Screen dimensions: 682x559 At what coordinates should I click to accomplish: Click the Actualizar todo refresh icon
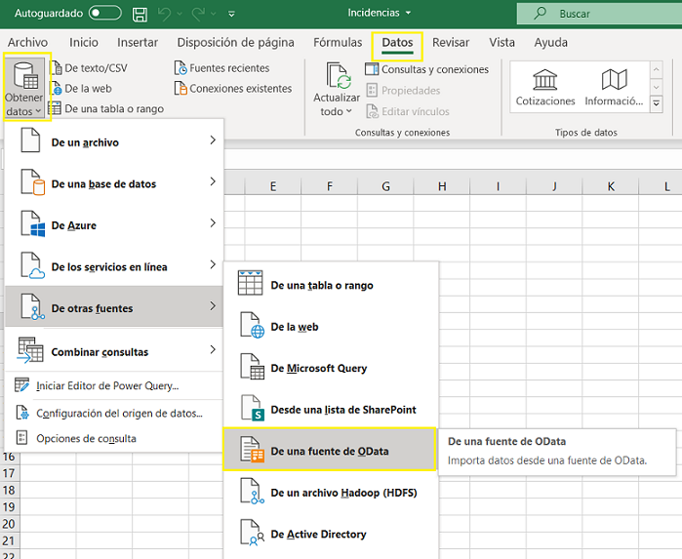[x=337, y=76]
